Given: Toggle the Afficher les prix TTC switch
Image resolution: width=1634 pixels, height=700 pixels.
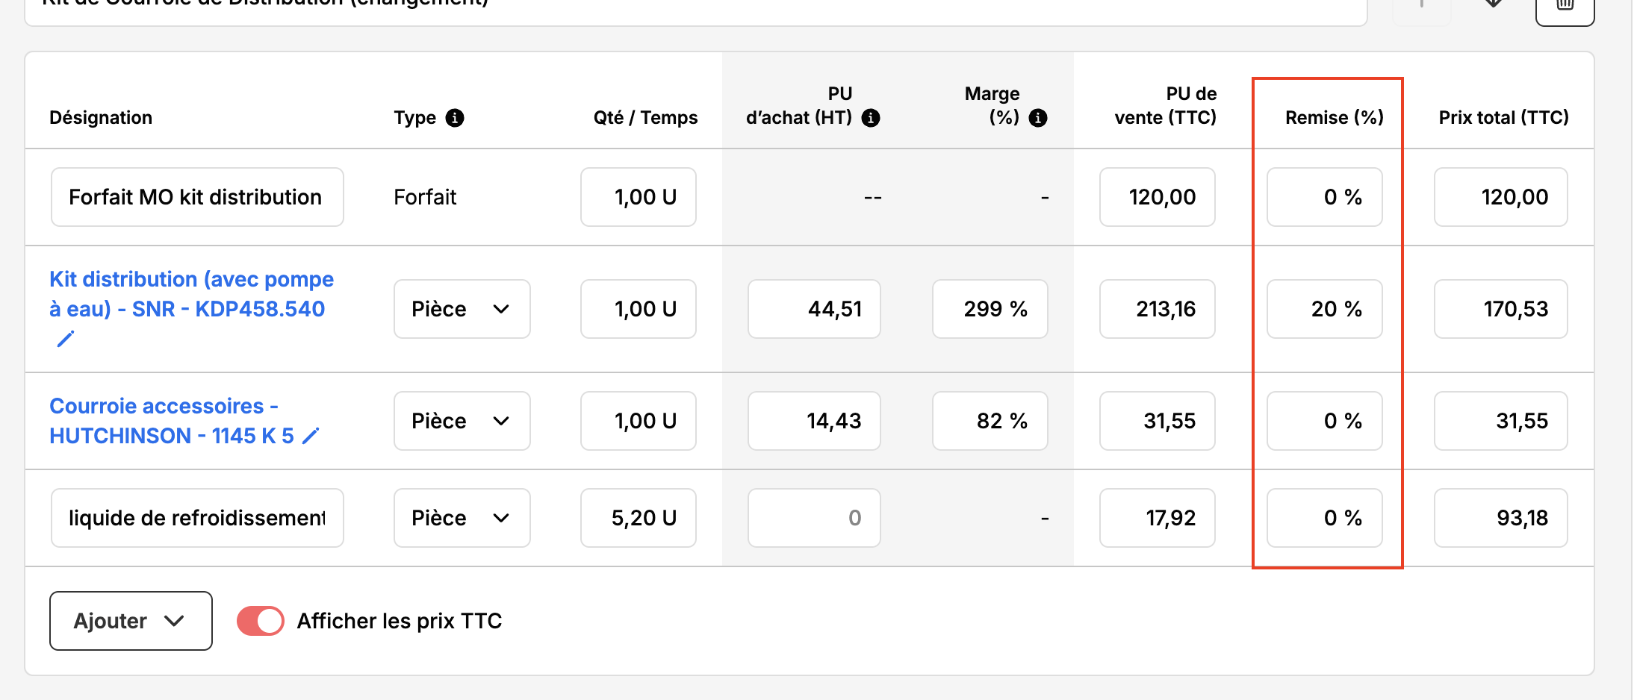Looking at the screenshot, I should [261, 621].
